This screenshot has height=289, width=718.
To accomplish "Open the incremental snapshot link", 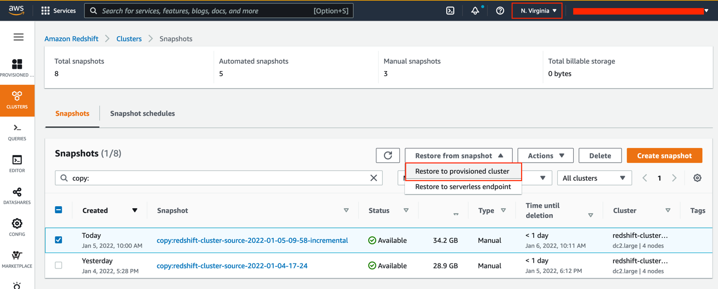I will point(252,240).
